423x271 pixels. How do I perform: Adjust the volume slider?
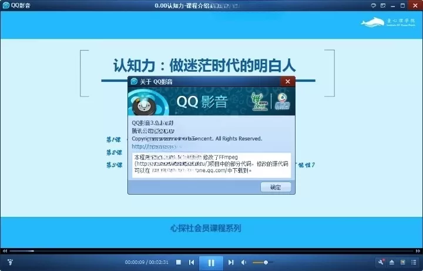coord(263,262)
